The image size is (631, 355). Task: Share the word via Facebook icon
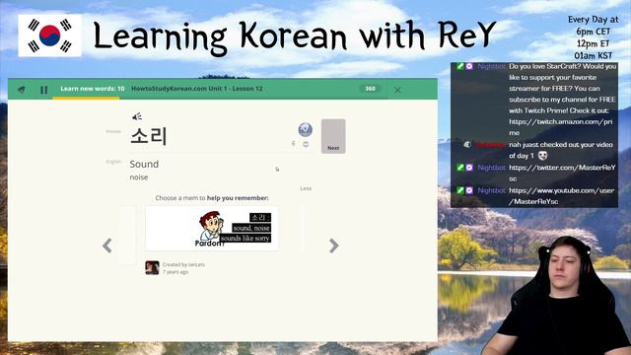(x=294, y=144)
